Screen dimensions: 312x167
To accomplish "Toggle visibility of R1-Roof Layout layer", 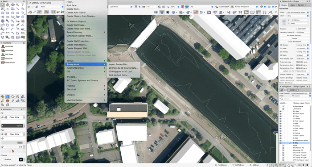I will (x=281, y=114).
